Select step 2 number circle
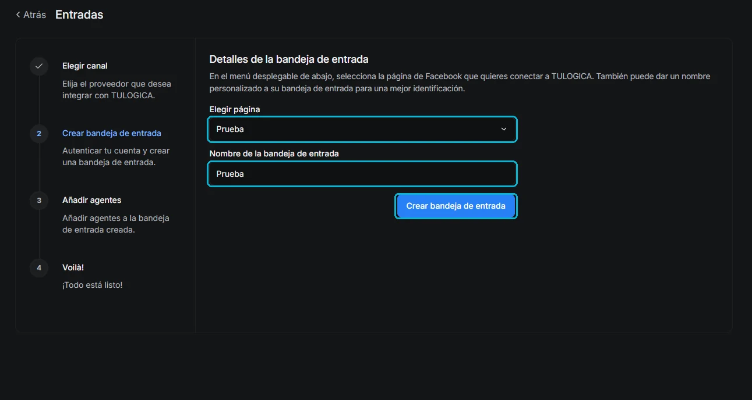Image resolution: width=752 pixels, height=400 pixels. click(39, 134)
